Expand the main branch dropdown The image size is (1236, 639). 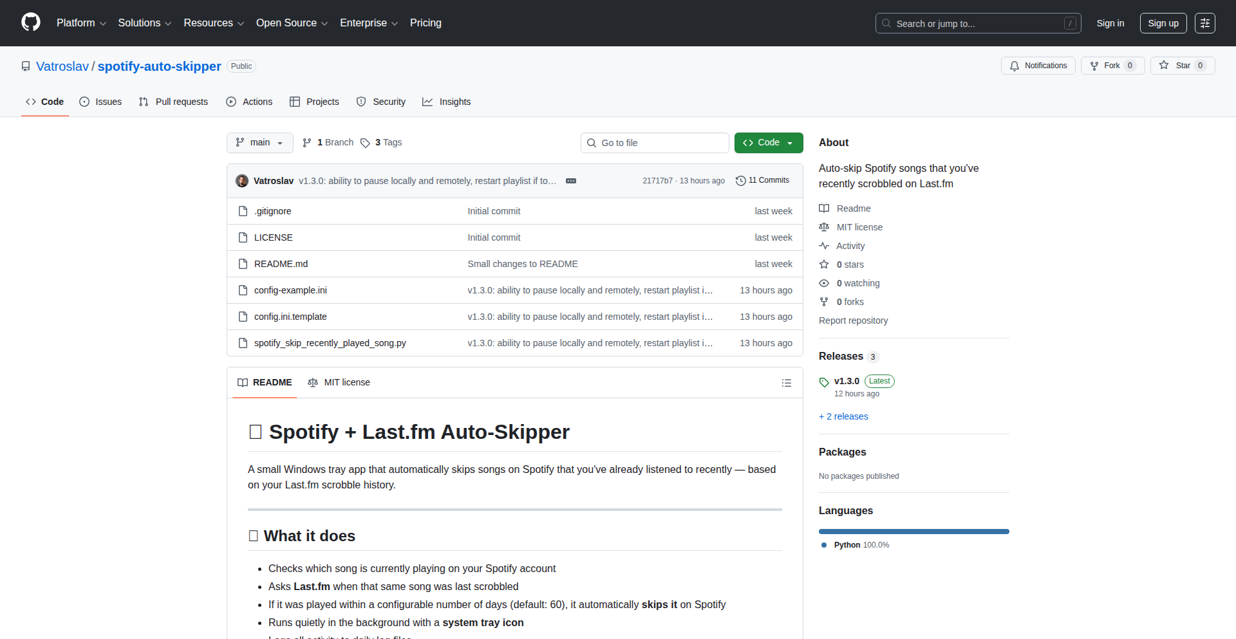tap(259, 142)
